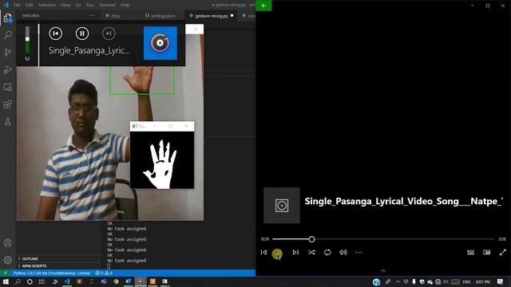Screen dimensions: 511x287
Task: Click VS Code icon on taskbar
Action: pyautogui.click(x=67, y=281)
